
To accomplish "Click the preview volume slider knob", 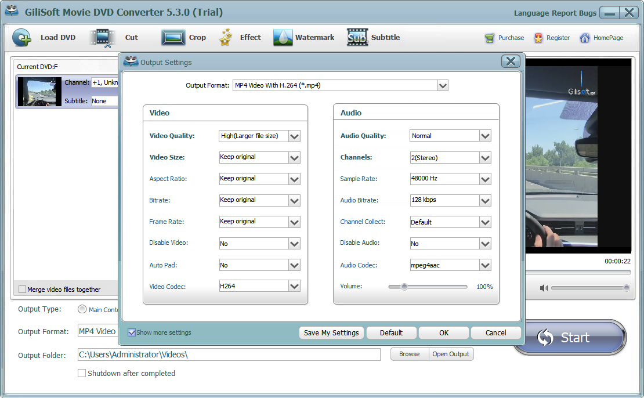I will (x=627, y=288).
